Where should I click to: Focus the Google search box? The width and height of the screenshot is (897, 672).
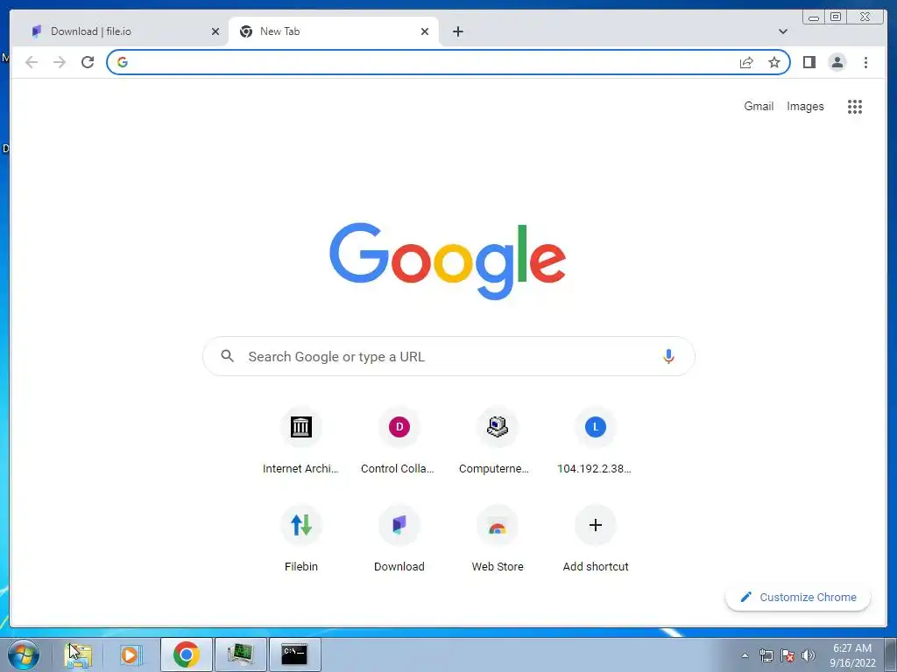point(448,357)
